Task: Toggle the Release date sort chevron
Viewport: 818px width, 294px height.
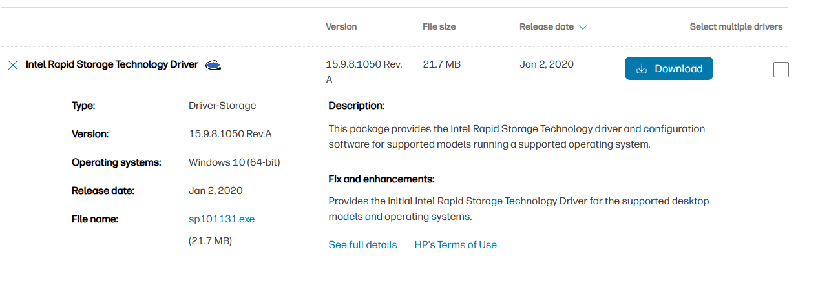Action: click(583, 28)
